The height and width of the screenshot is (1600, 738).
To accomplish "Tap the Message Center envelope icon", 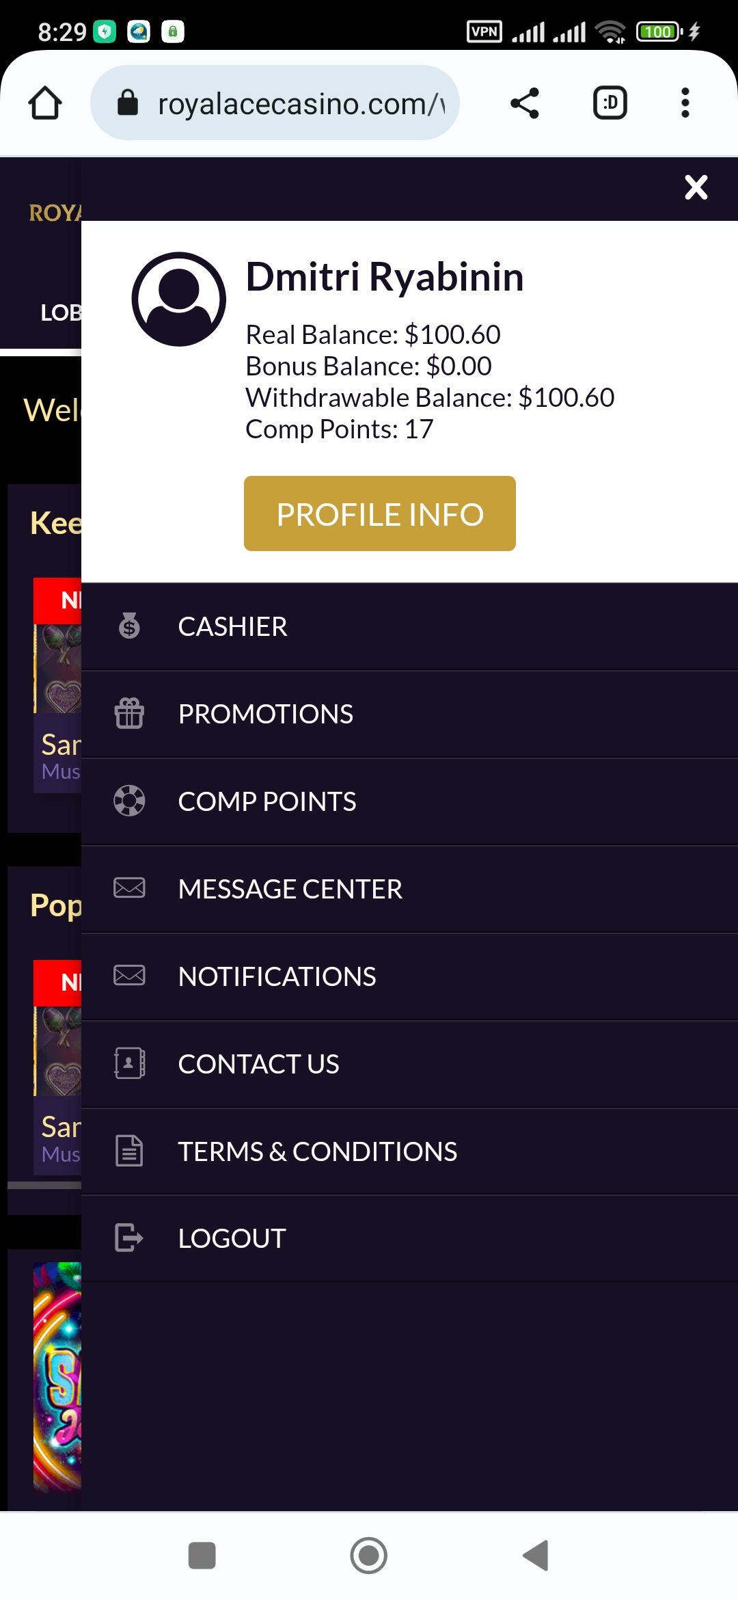I will coord(129,888).
